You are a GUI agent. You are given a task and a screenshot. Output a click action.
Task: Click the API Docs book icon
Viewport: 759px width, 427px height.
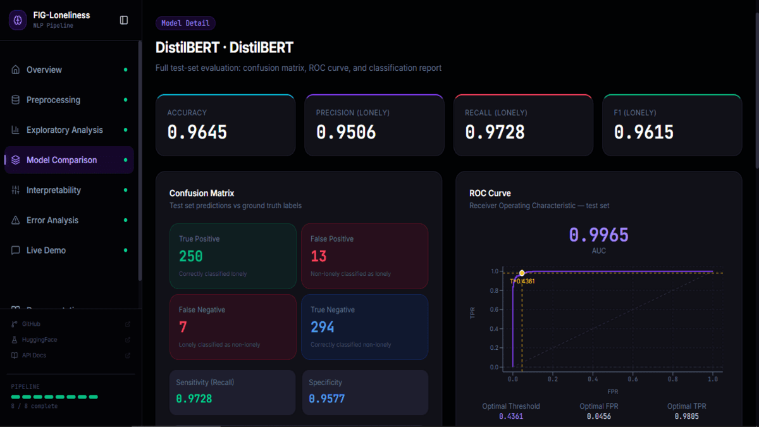(15, 356)
